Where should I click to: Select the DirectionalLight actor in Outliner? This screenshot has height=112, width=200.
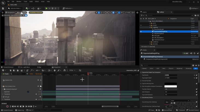(159, 29)
